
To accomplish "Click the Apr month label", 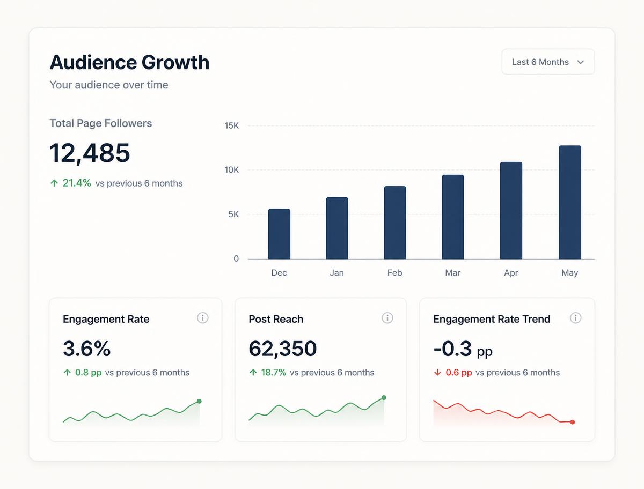I will pyautogui.click(x=511, y=273).
